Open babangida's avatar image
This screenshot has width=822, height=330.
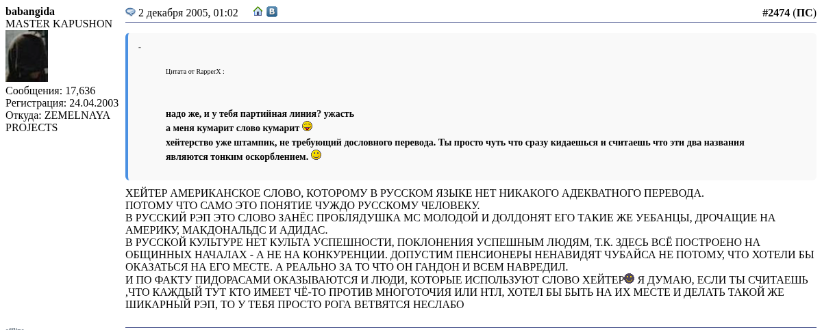pos(27,56)
